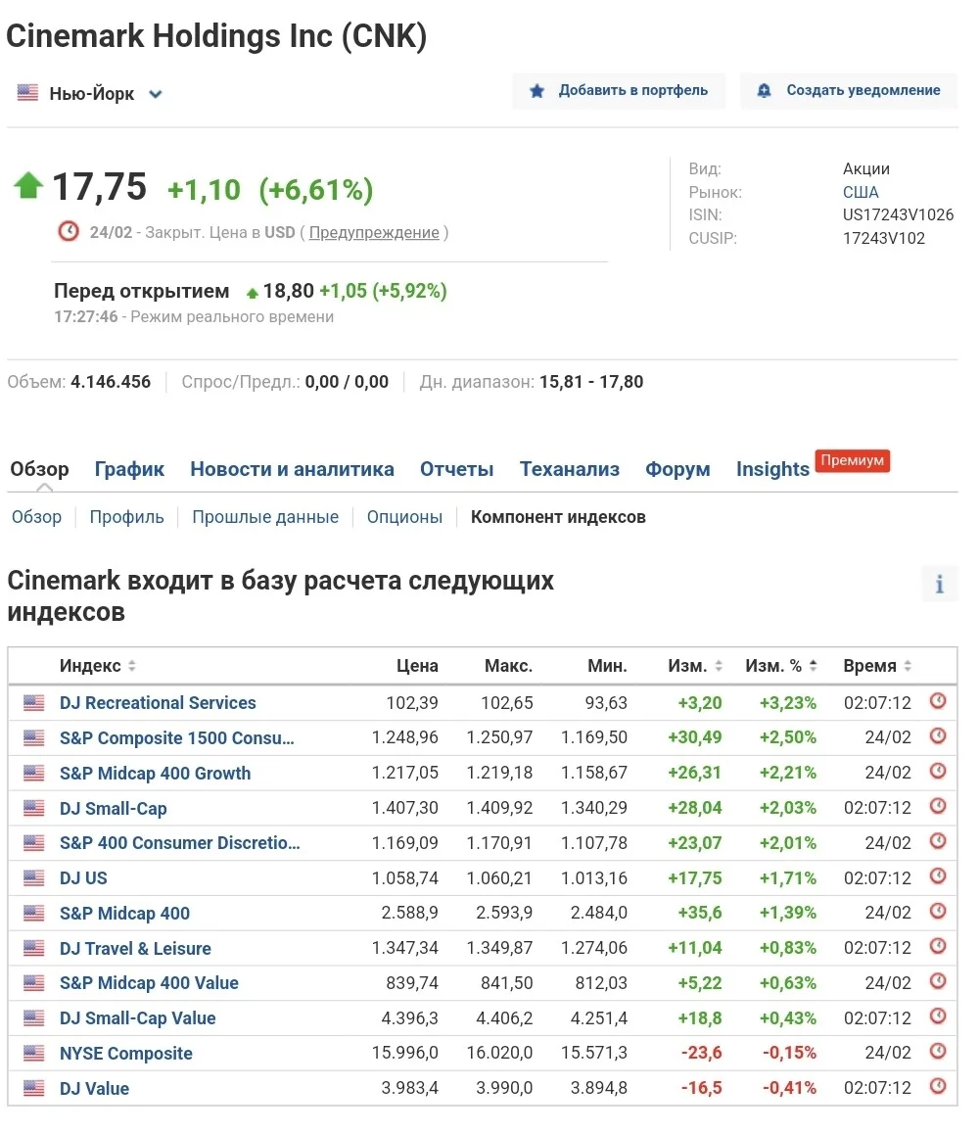
Task: Open the Профиль sub-tab
Action: [126, 517]
